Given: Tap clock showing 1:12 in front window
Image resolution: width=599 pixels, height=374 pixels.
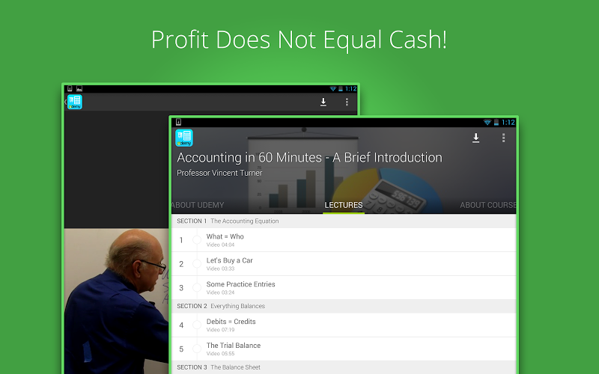Looking at the screenshot, I should click(508, 123).
